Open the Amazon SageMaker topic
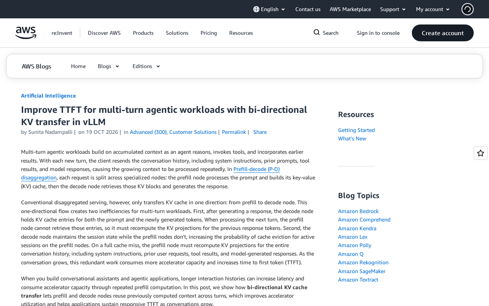The width and height of the screenshot is (489, 306). (362, 271)
